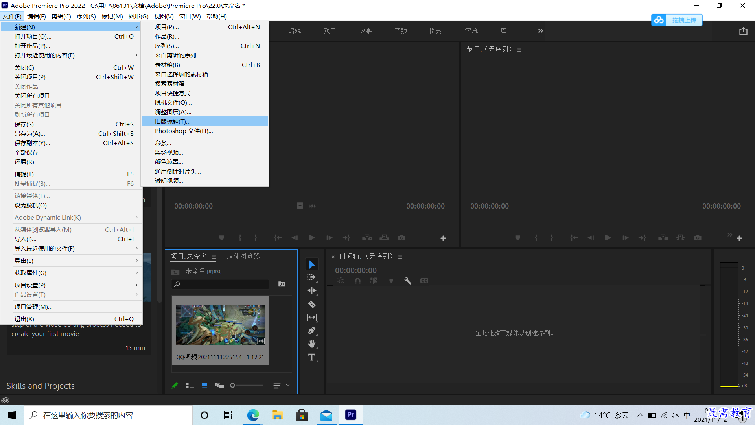Switch to the Media Browser tab
The image size is (755, 425).
tap(243, 257)
